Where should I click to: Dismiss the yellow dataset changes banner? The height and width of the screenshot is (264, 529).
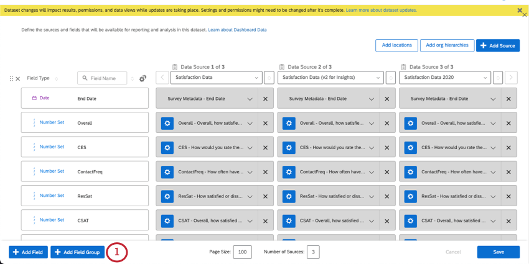(520, 11)
